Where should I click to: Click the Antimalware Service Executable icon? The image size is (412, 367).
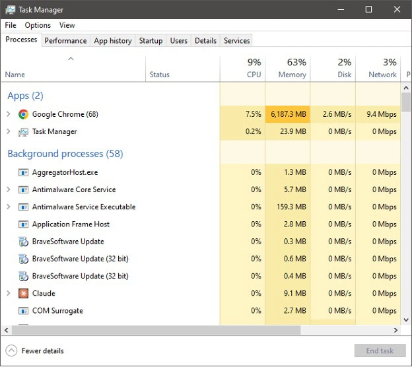[x=23, y=207]
